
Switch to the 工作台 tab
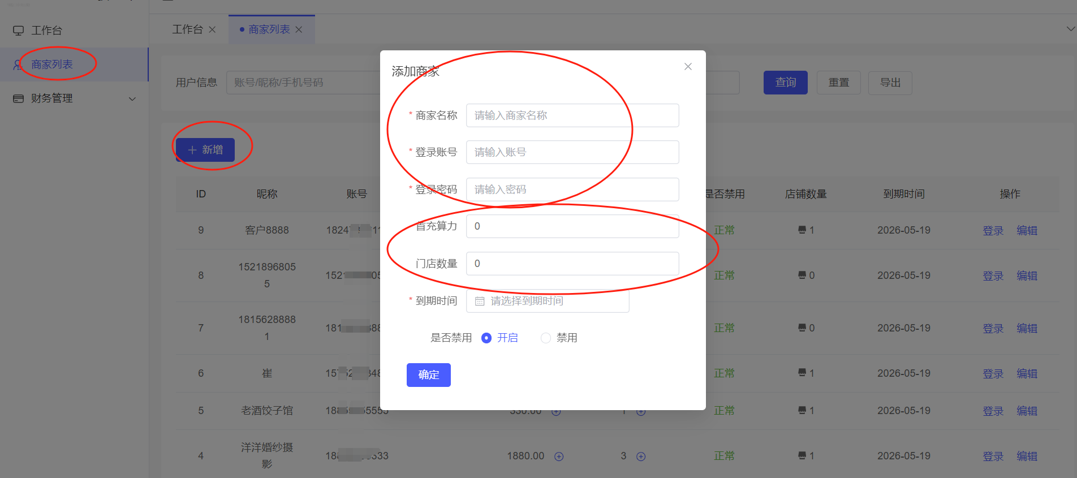click(x=187, y=29)
